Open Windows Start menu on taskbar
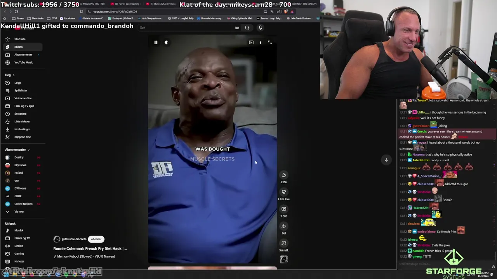Screen dimensions: 497x279 pyautogui.click(x=6, y=274)
